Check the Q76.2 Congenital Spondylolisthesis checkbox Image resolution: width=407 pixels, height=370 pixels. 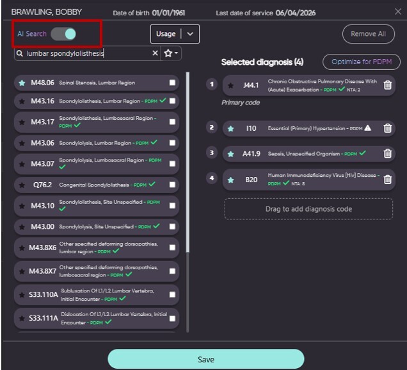[x=172, y=185]
